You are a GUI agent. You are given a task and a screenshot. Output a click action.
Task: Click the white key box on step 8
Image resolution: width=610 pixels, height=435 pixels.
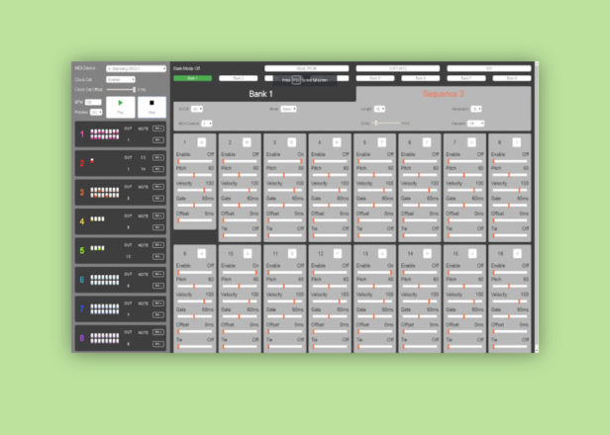[517, 142]
